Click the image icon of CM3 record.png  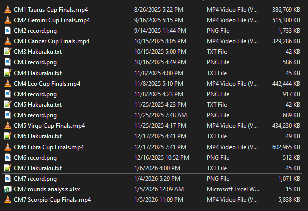(8, 62)
